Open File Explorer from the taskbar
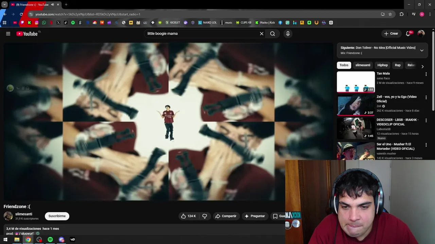Image resolution: width=435 pixels, height=244 pixels. click(x=17, y=240)
